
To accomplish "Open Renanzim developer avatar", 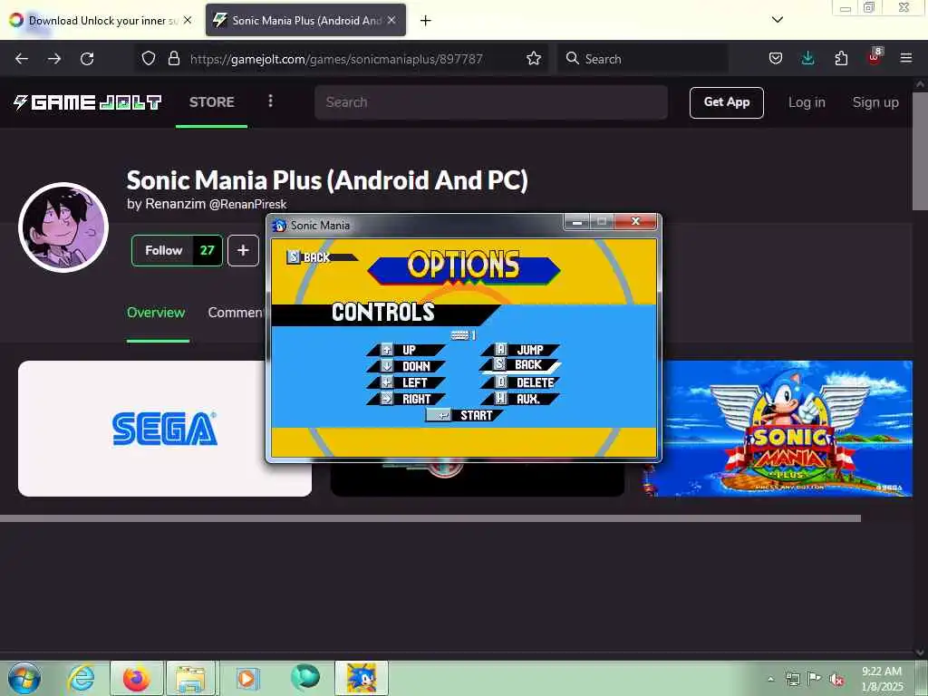I will click(63, 227).
